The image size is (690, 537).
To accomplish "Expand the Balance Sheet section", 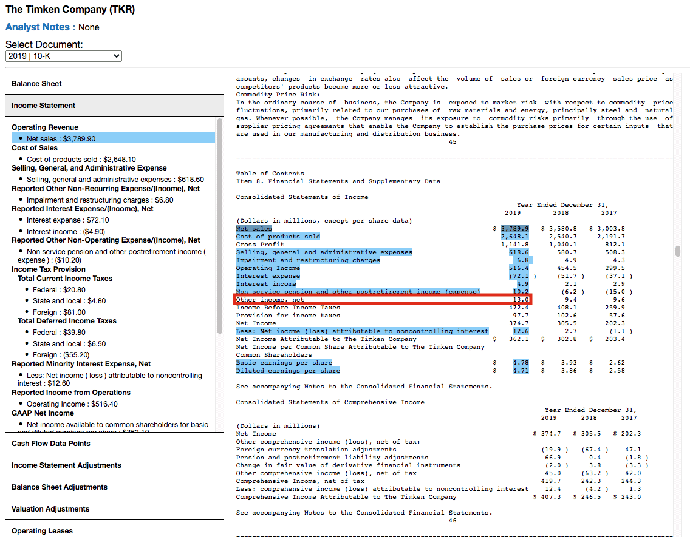I will pyautogui.click(x=114, y=84).
